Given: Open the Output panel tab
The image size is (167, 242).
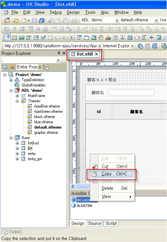Looking at the screenshot, I should click(x=12, y=232).
